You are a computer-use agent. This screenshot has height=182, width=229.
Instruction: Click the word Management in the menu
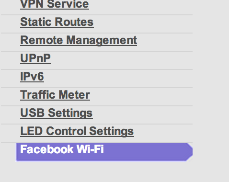pyautogui.click(x=102, y=40)
